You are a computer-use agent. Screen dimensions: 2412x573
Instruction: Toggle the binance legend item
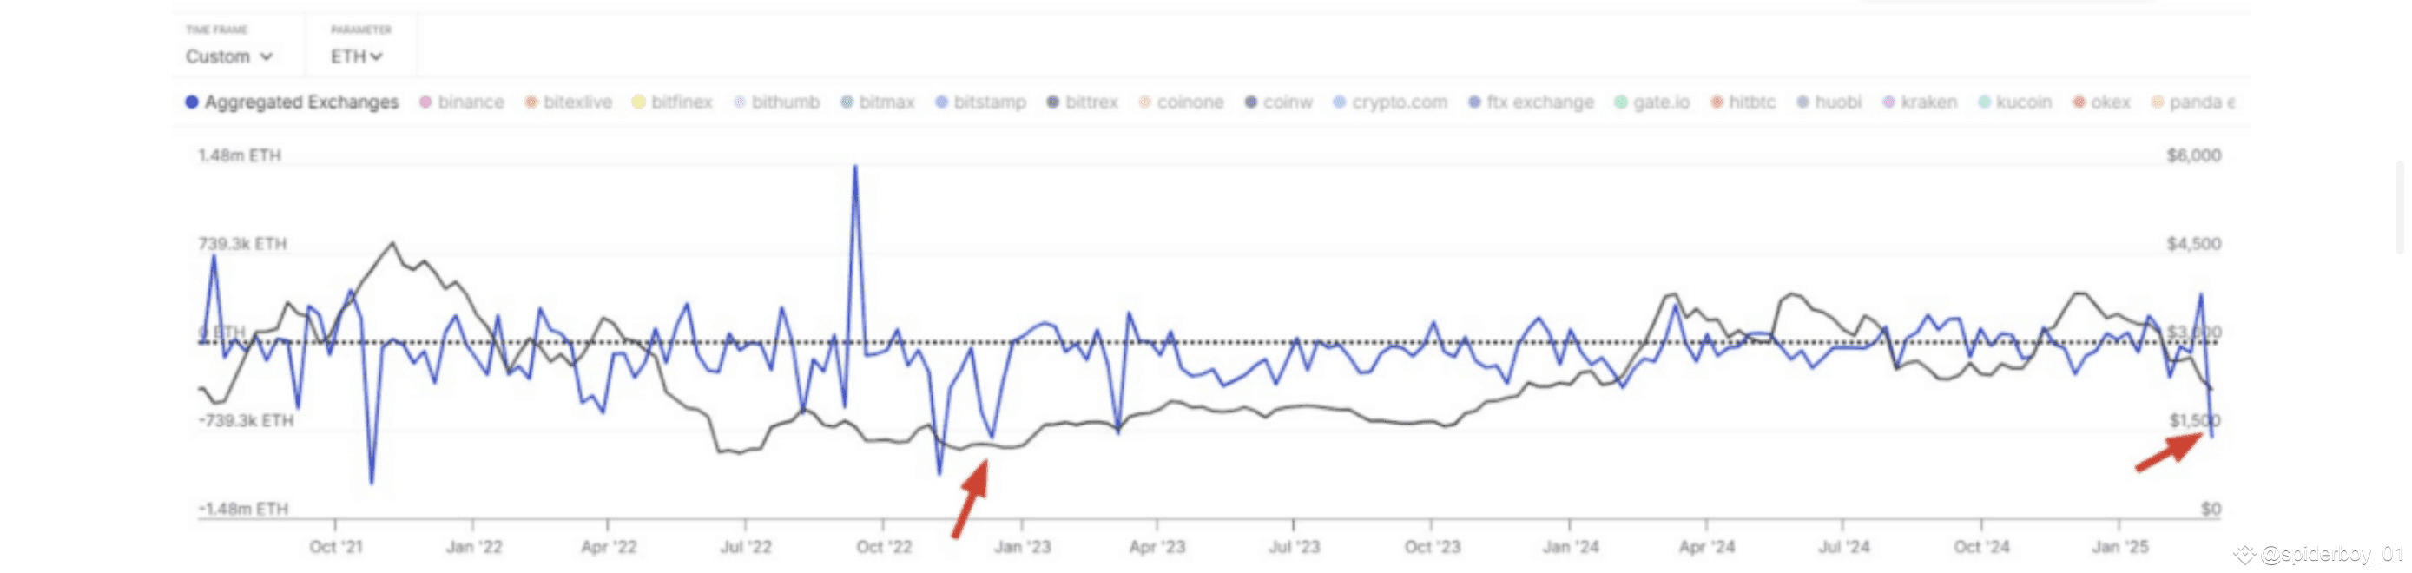(x=462, y=102)
